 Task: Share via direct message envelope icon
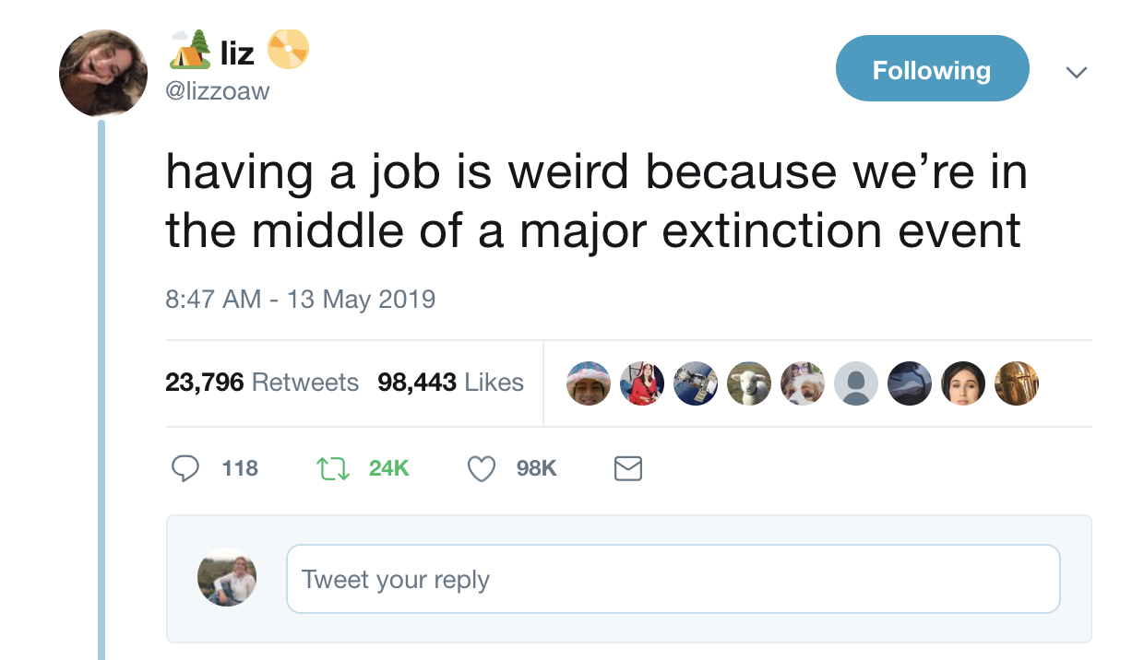tap(627, 469)
